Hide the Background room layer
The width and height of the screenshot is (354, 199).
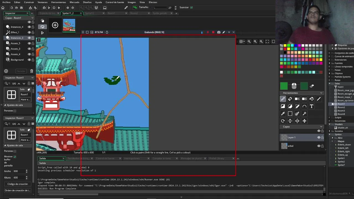tap(29, 60)
